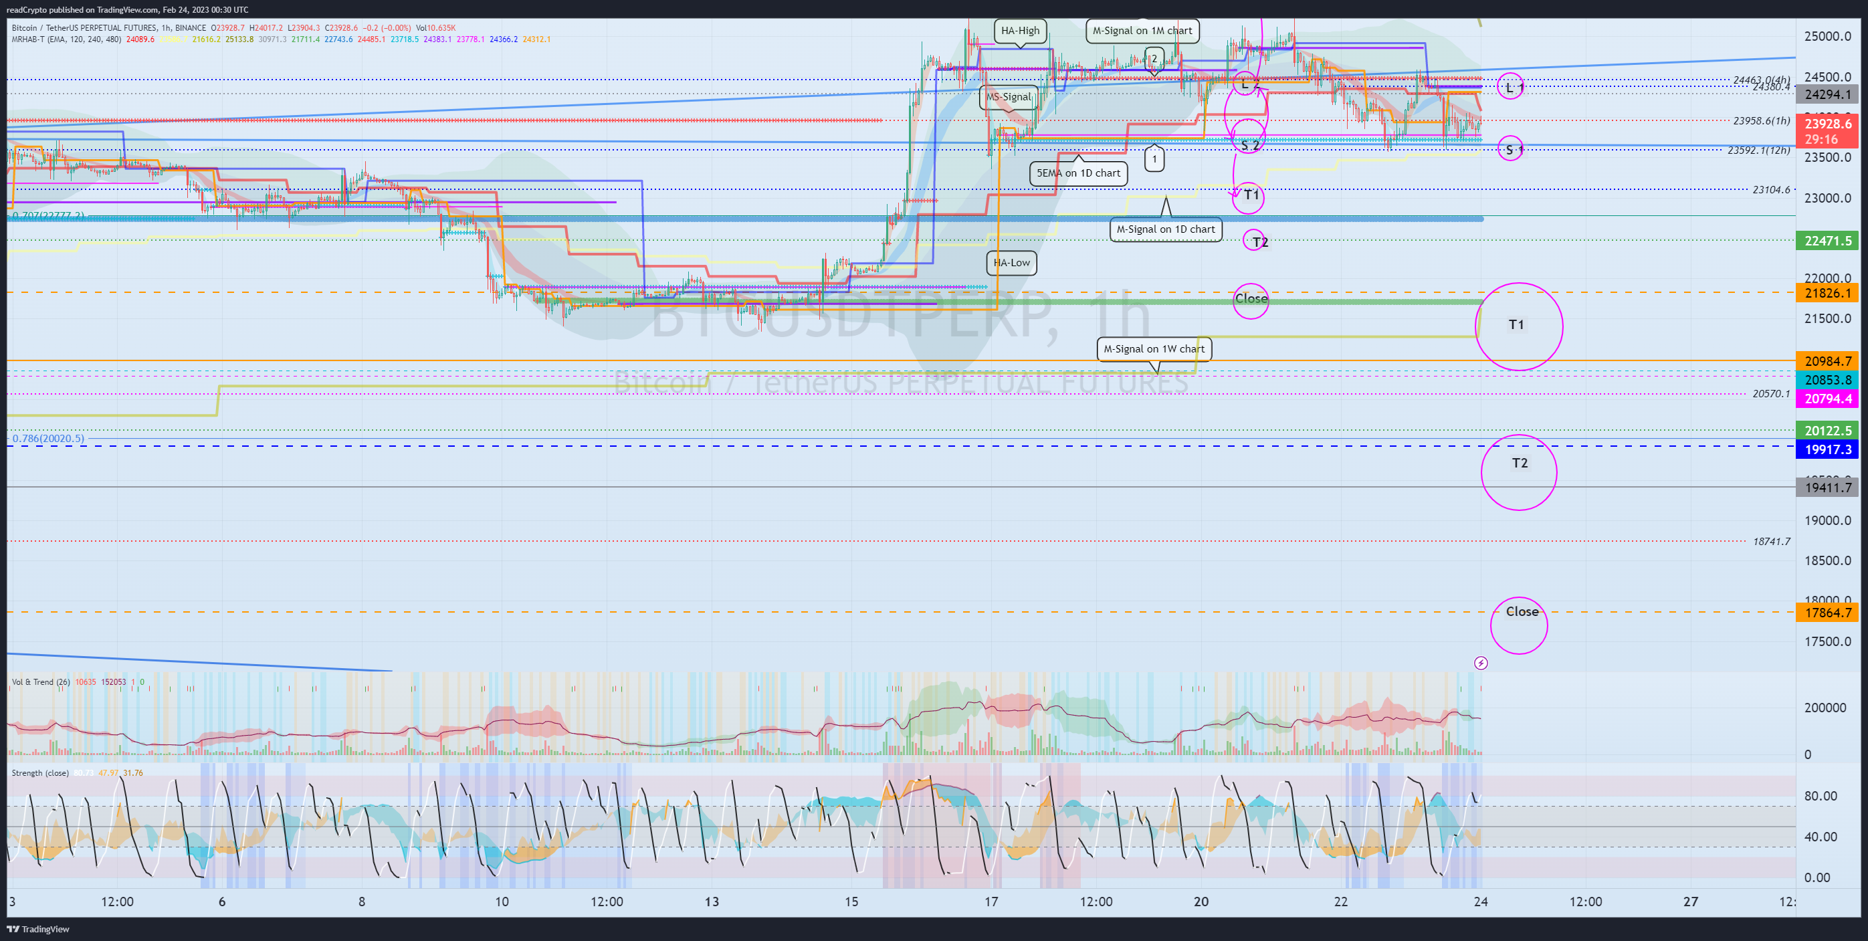Screen dimensions: 1868x941
Task: Click date 27 on the time axis
Action: [x=1691, y=902]
